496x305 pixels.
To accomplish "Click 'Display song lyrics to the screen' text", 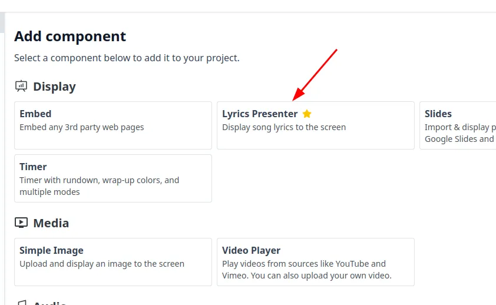I will [x=284, y=127].
